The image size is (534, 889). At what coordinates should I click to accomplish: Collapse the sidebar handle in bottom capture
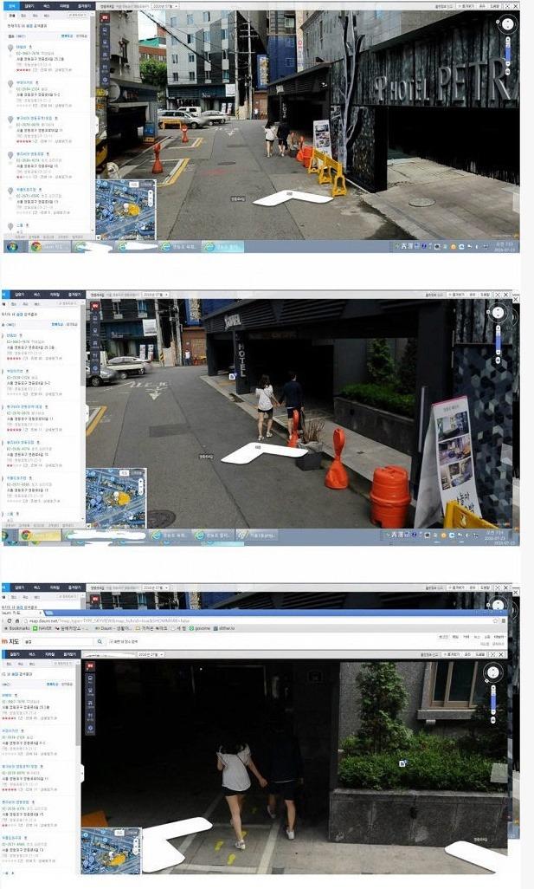coord(83,773)
